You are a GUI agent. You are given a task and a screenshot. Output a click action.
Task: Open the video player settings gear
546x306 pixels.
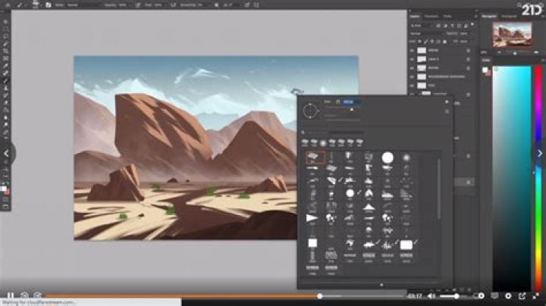508,296
